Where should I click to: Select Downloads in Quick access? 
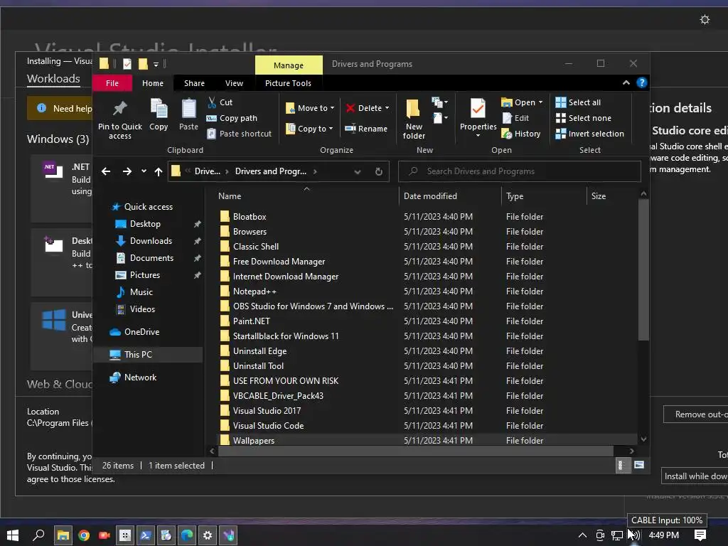[x=151, y=240]
